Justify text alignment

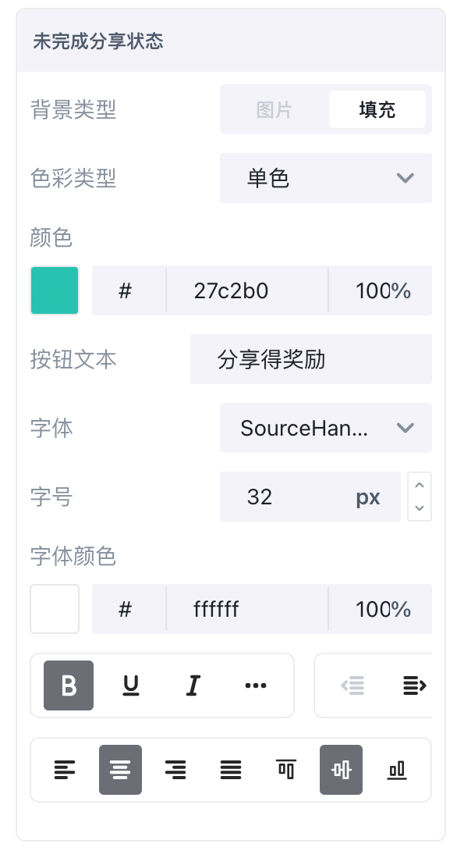point(231,770)
